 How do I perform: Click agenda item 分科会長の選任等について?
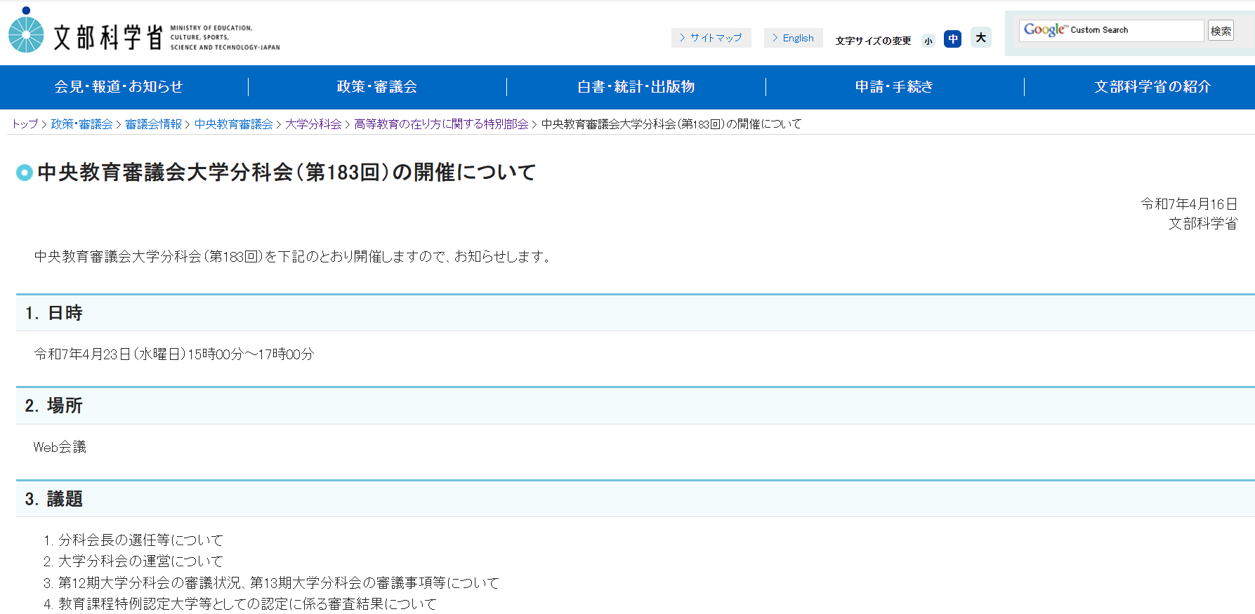pyautogui.click(x=140, y=540)
